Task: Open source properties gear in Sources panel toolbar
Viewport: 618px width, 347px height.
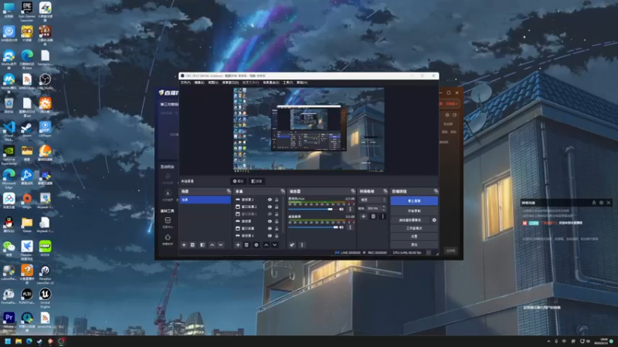Action: coord(256,244)
